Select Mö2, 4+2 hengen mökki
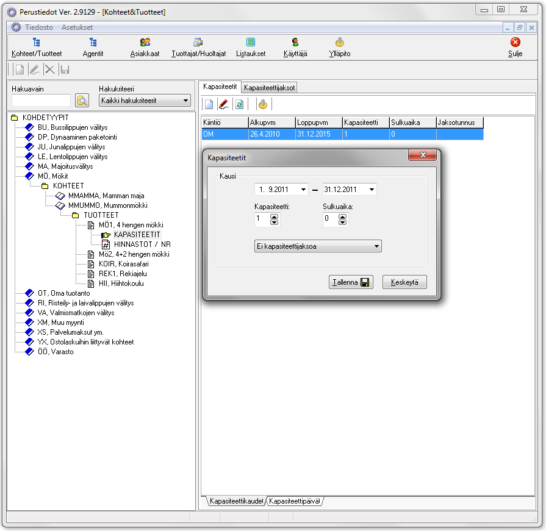 (134, 254)
